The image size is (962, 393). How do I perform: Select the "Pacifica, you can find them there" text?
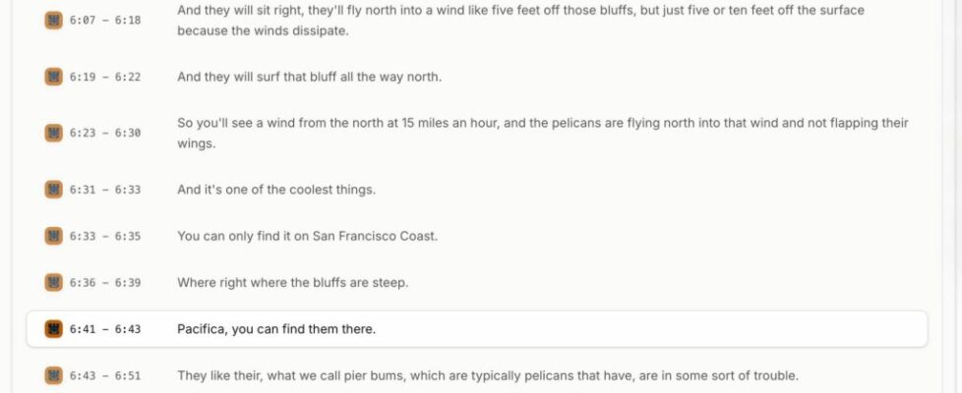276,329
